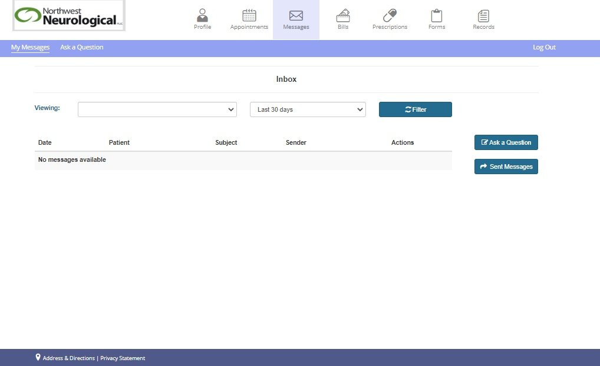The height and width of the screenshot is (366, 600).
Task: View Sent Messages
Action: tap(506, 167)
